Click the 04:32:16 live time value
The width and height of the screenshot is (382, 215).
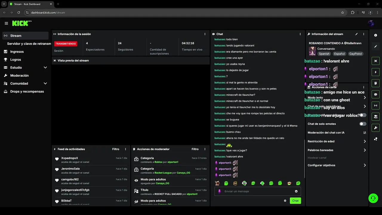[x=188, y=43]
